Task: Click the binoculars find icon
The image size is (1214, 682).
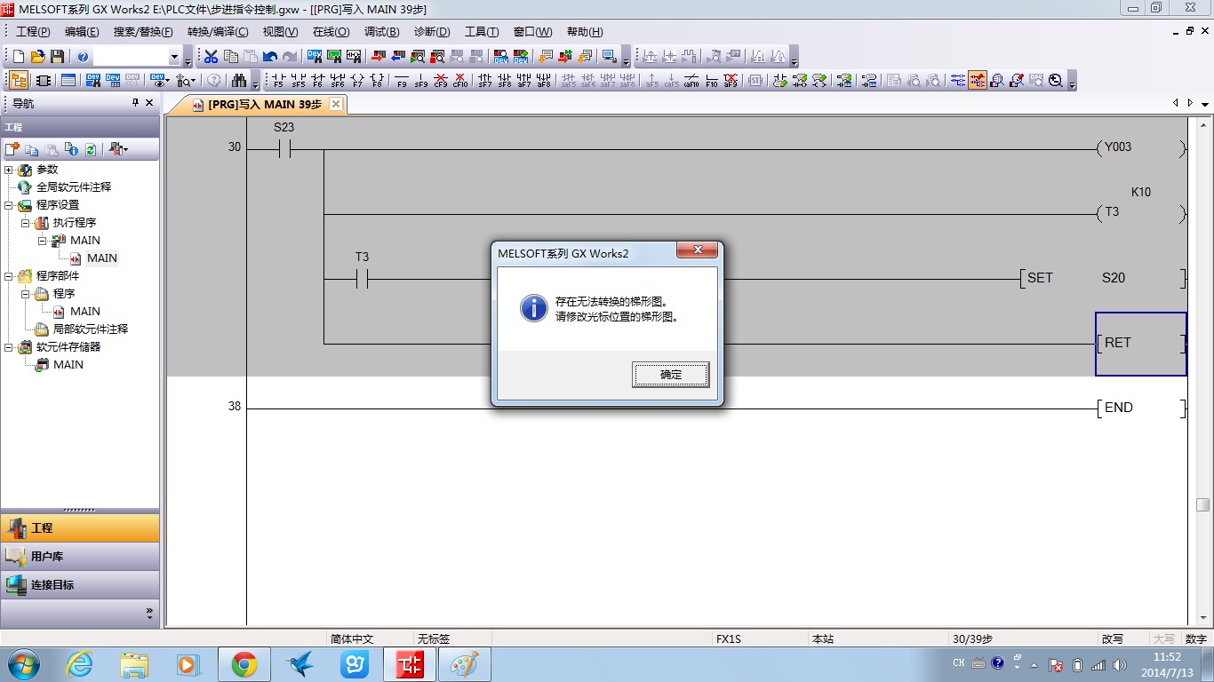Action: point(238,81)
